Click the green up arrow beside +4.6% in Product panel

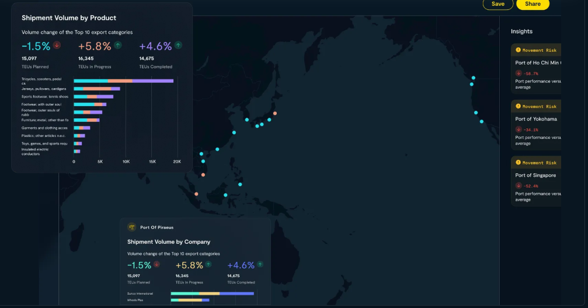click(178, 45)
